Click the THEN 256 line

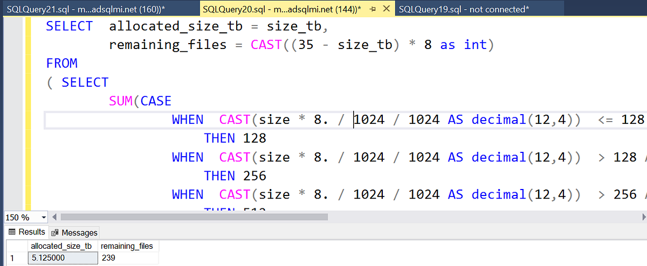(x=235, y=176)
